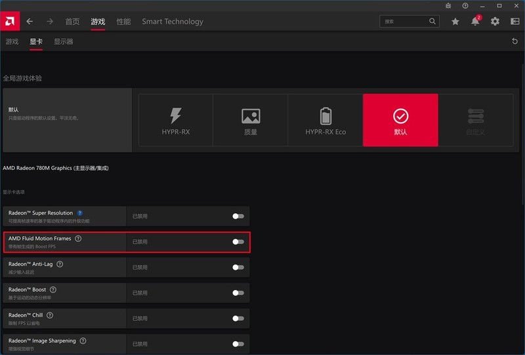
Task: Minimize the AMD Software window
Action: [x=482, y=6]
